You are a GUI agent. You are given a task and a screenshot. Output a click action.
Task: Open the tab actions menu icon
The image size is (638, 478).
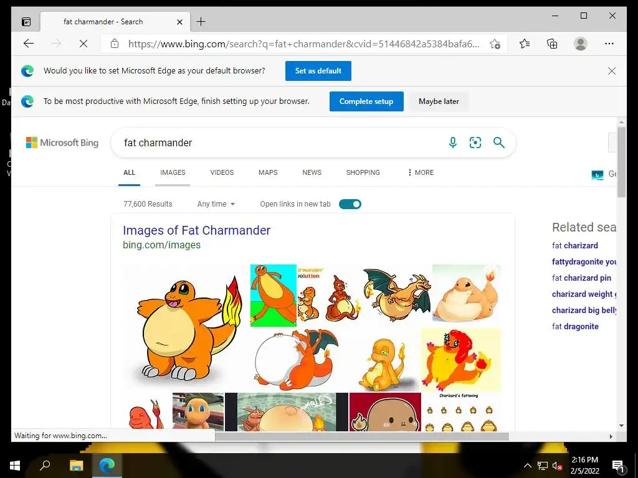pyautogui.click(x=26, y=22)
